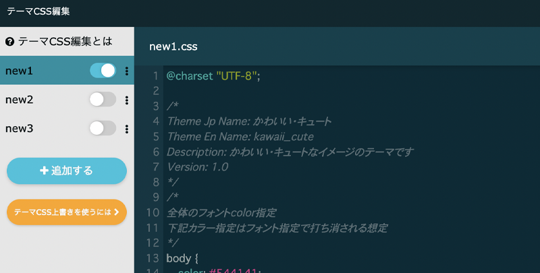The height and width of the screenshot is (273, 540).
Task: Enable the new3 theme toggle
Action: point(103,128)
